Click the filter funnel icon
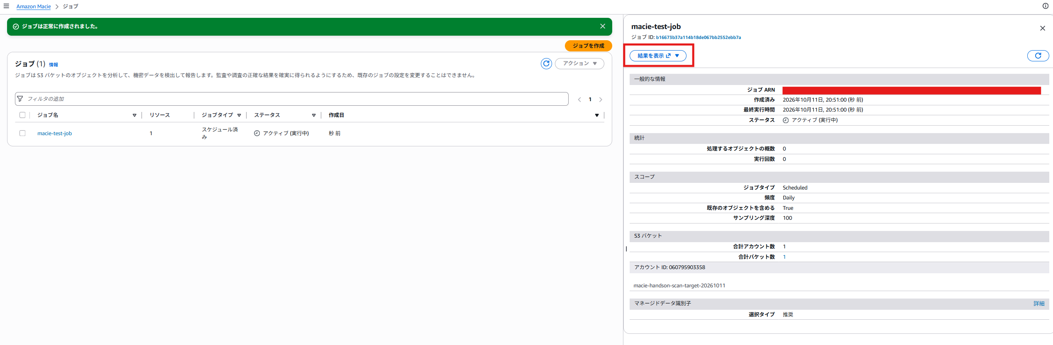The image size is (1053, 345). 20,99
